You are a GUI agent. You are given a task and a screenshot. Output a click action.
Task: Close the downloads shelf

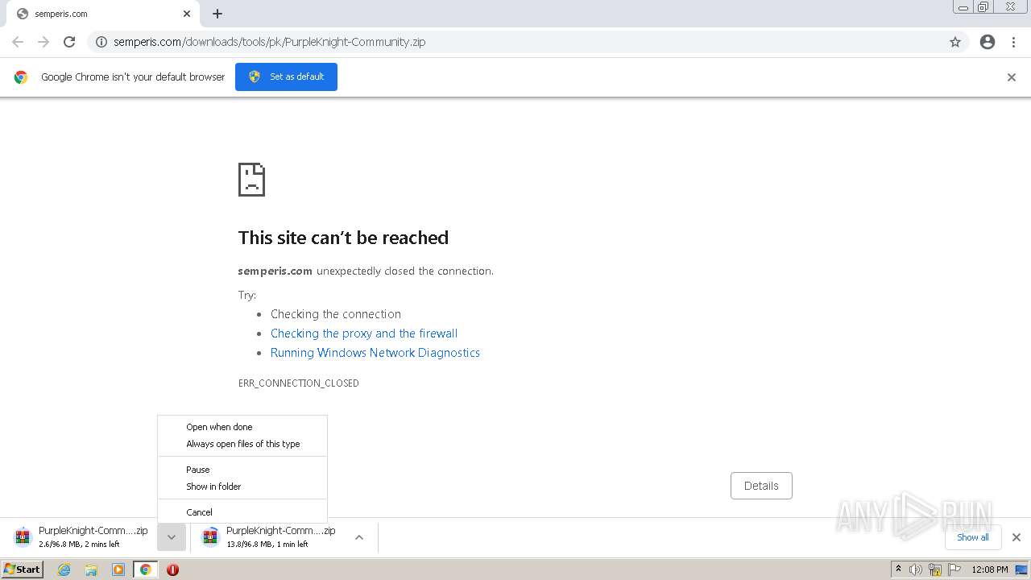pyautogui.click(x=1017, y=537)
